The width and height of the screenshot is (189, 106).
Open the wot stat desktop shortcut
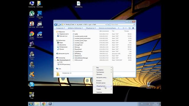[x=32, y=65]
